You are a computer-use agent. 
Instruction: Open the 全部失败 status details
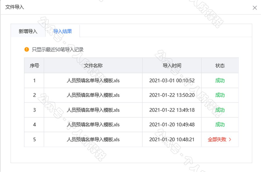[x=217, y=140]
